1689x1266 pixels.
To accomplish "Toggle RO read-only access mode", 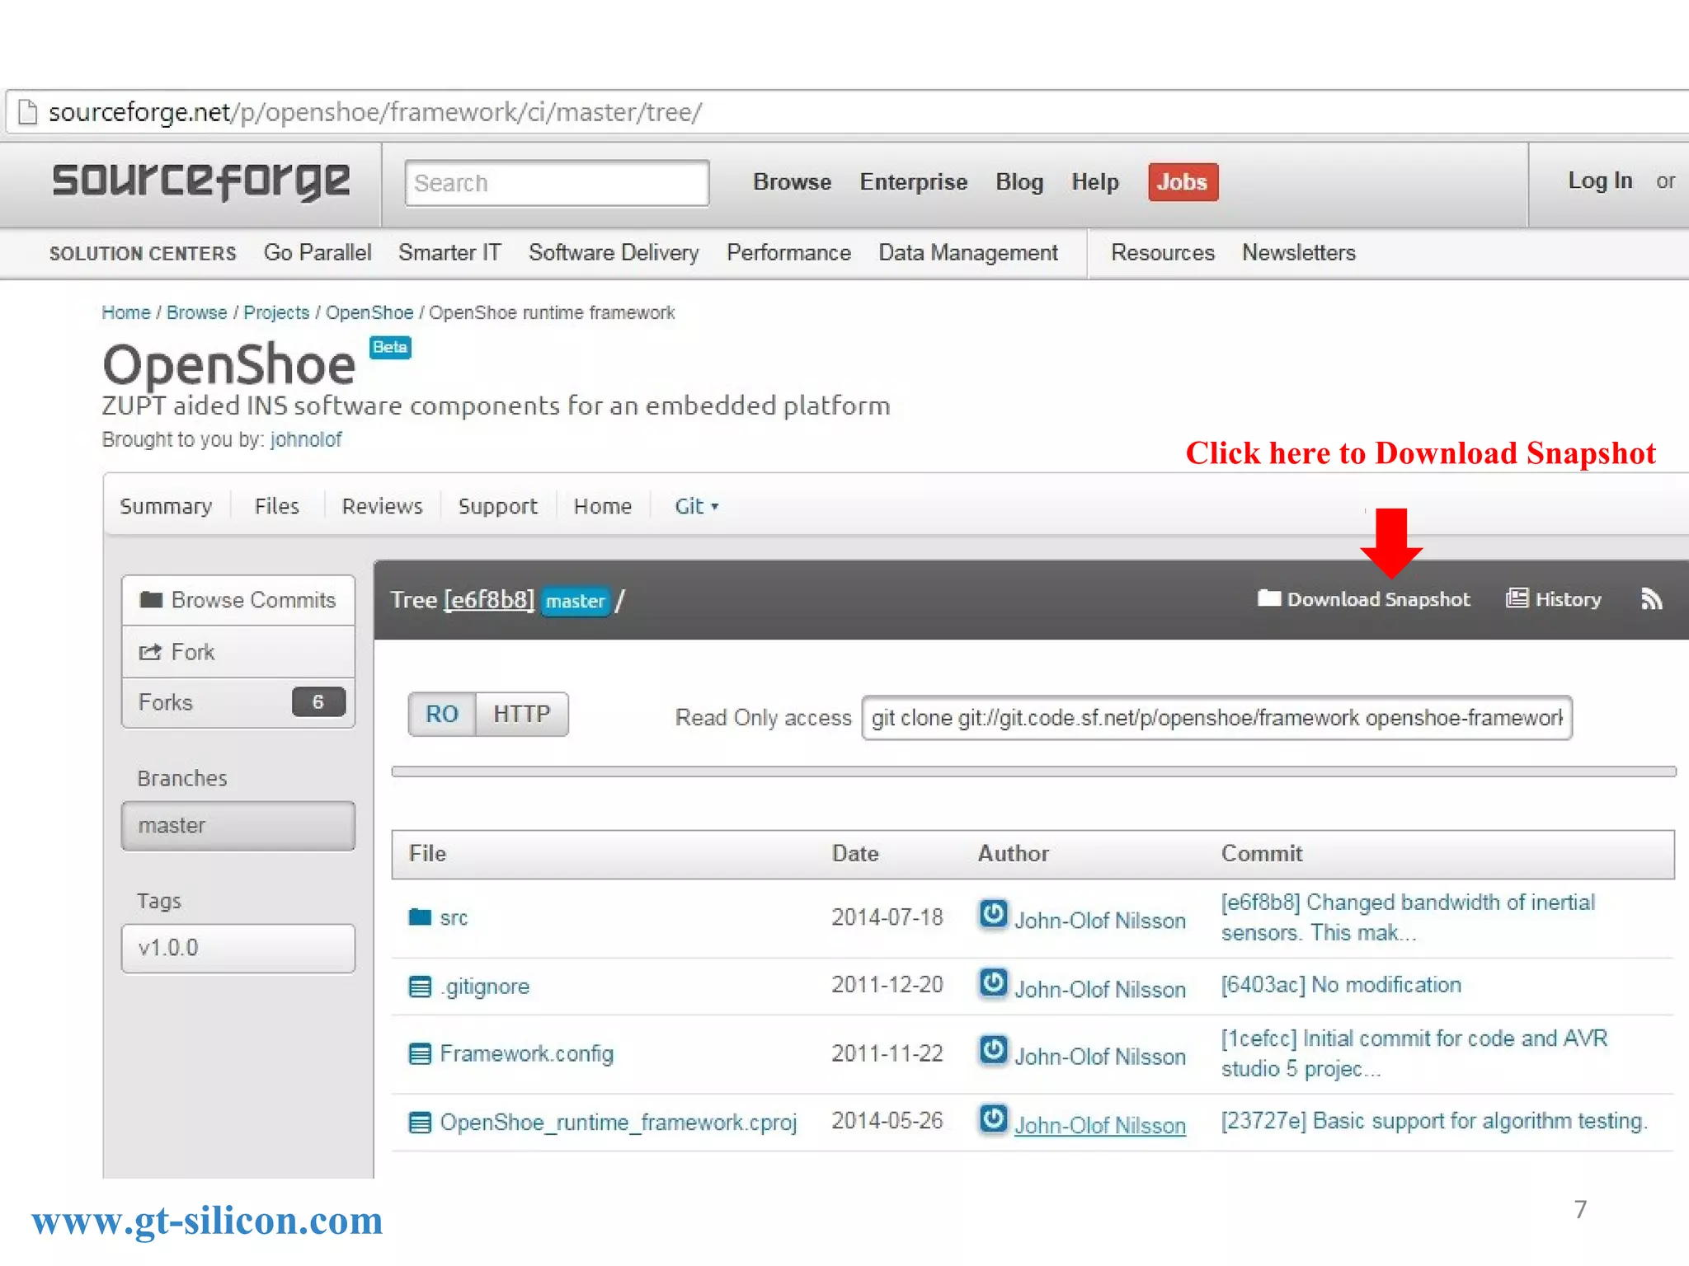I will tap(441, 714).
